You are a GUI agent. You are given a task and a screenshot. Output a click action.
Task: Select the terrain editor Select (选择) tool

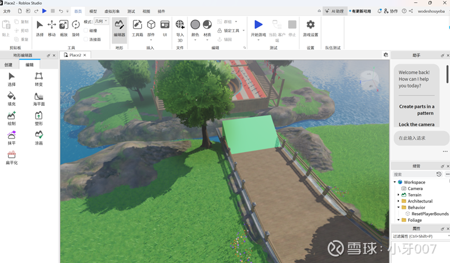(x=12, y=79)
